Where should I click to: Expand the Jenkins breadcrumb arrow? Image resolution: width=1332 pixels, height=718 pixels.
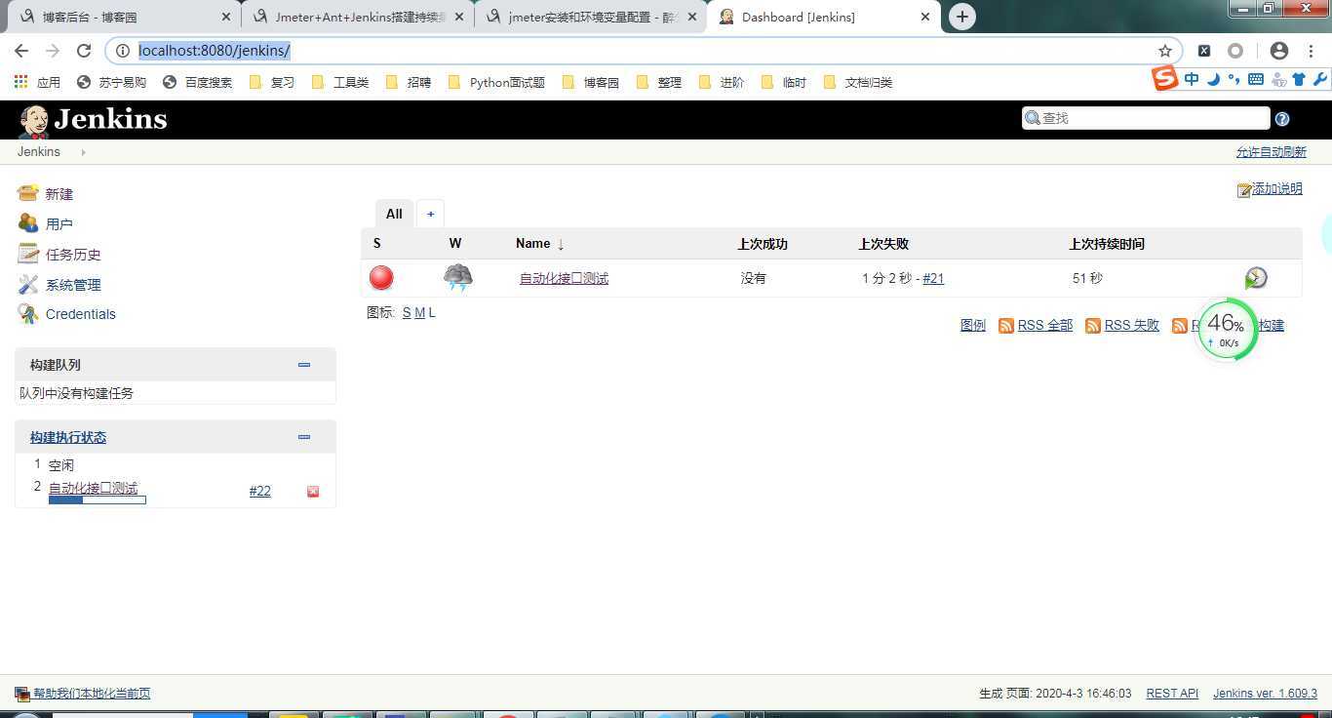click(83, 152)
